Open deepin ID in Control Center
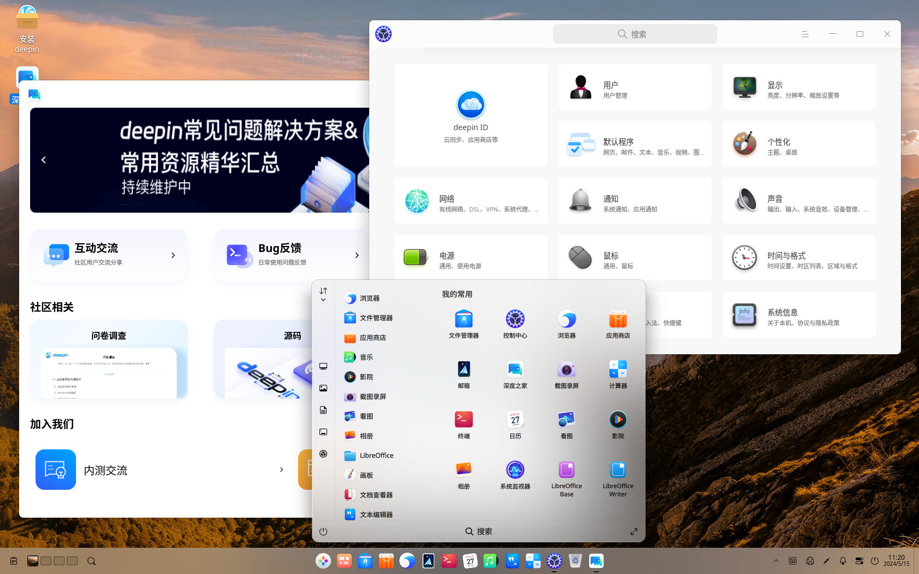The width and height of the screenshot is (919, 574). 470,115
